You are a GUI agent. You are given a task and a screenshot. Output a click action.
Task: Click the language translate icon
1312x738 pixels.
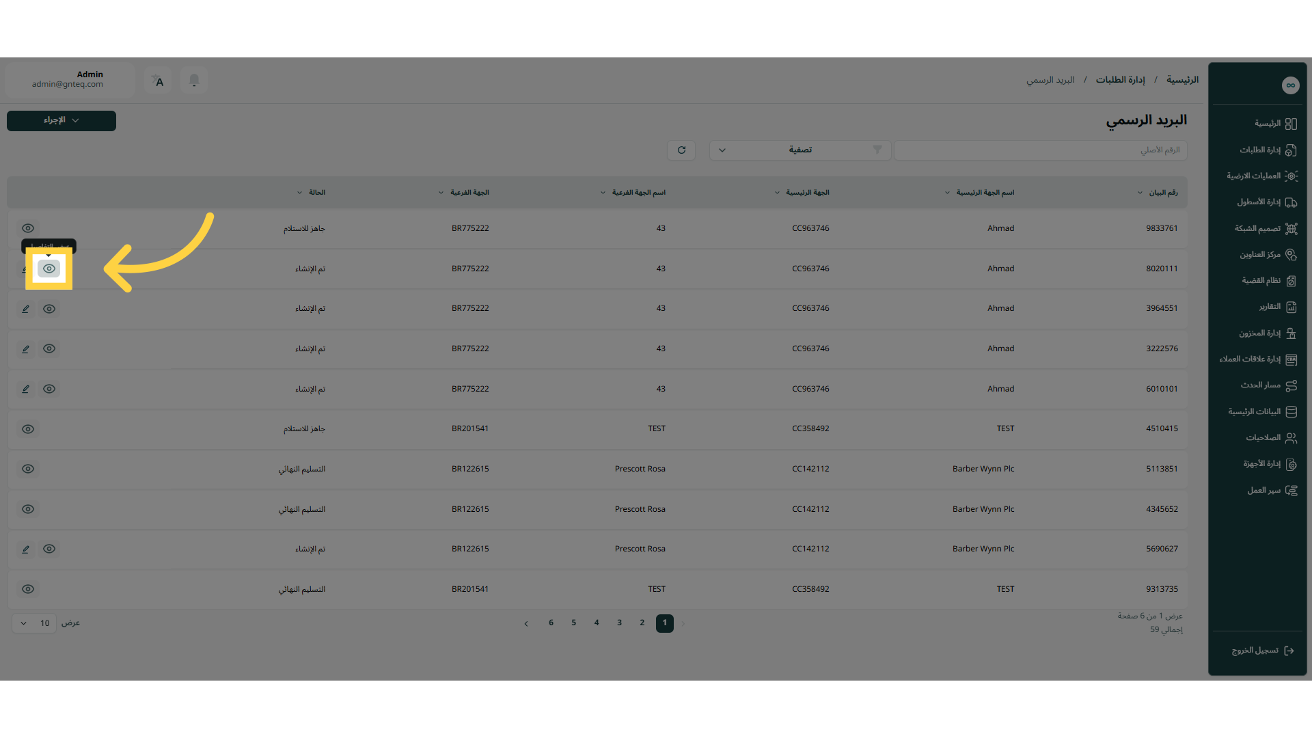pos(158,81)
